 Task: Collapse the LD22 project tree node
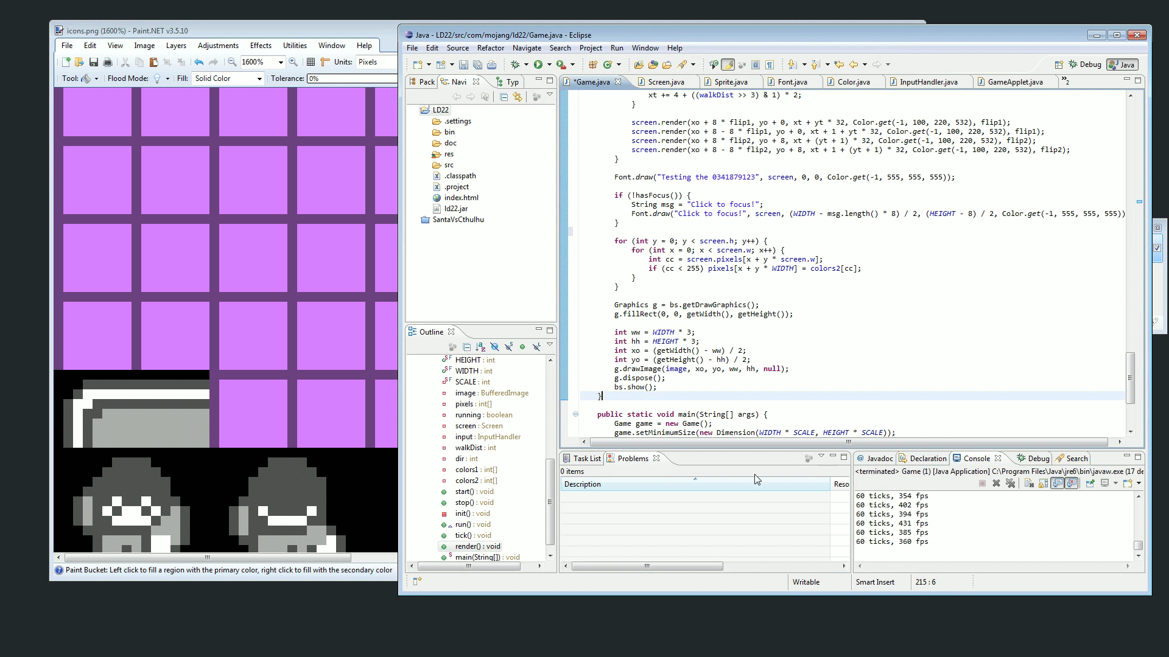tap(413, 110)
